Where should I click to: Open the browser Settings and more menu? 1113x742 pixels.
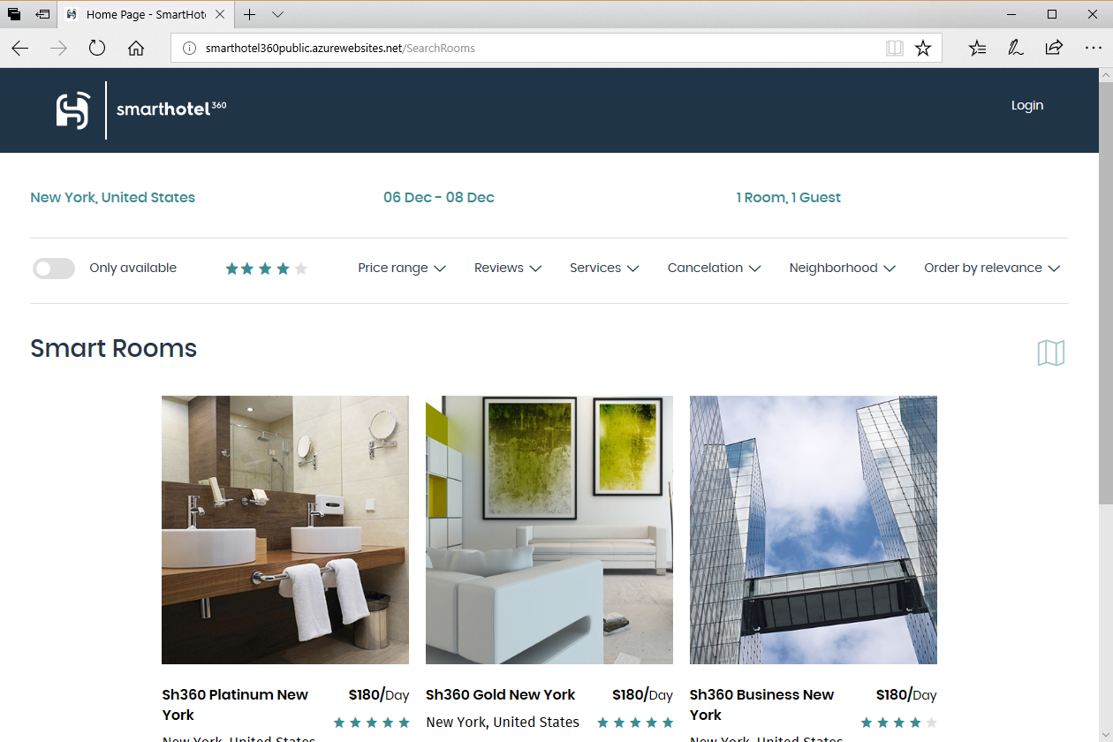point(1094,49)
